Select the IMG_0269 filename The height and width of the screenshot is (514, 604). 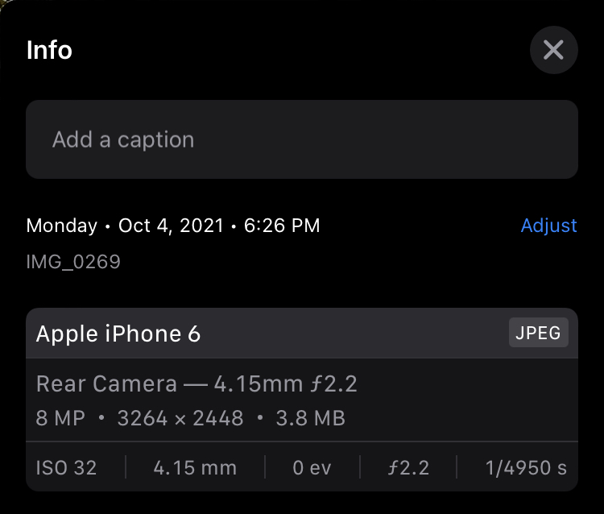(x=73, y=262)
